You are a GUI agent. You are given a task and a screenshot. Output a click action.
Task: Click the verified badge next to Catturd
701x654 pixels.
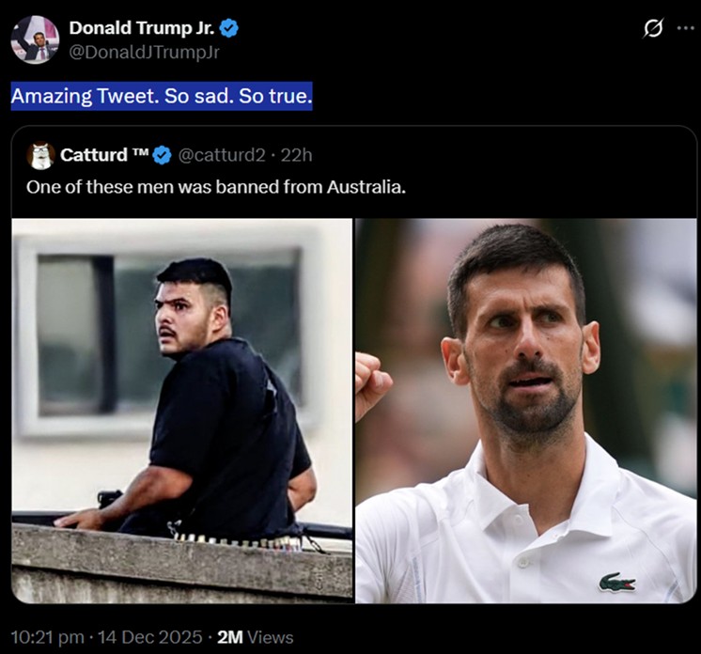(x=163, y=155)
